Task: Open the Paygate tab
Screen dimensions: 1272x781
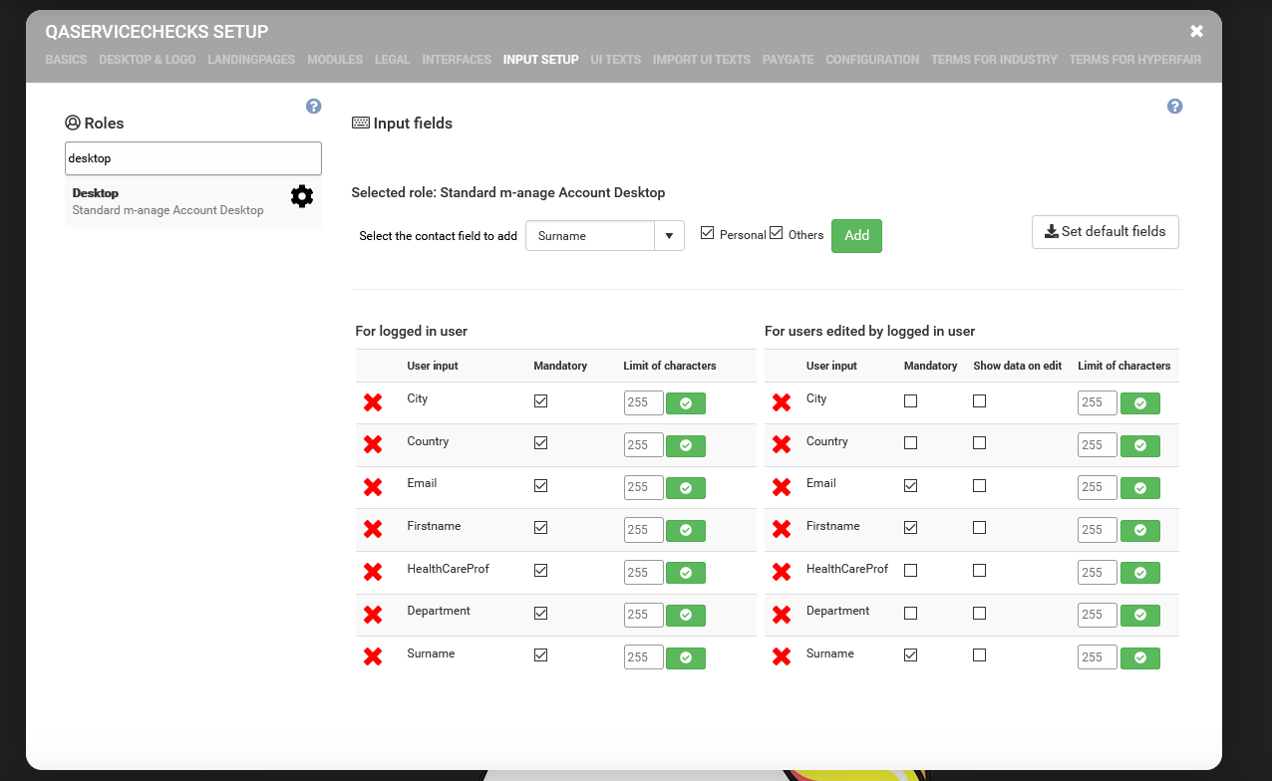Action: click(789, 60)
